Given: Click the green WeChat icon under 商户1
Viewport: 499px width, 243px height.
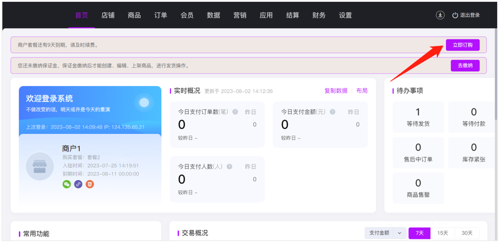Looking at the screenshot, I should coord(67,184).
